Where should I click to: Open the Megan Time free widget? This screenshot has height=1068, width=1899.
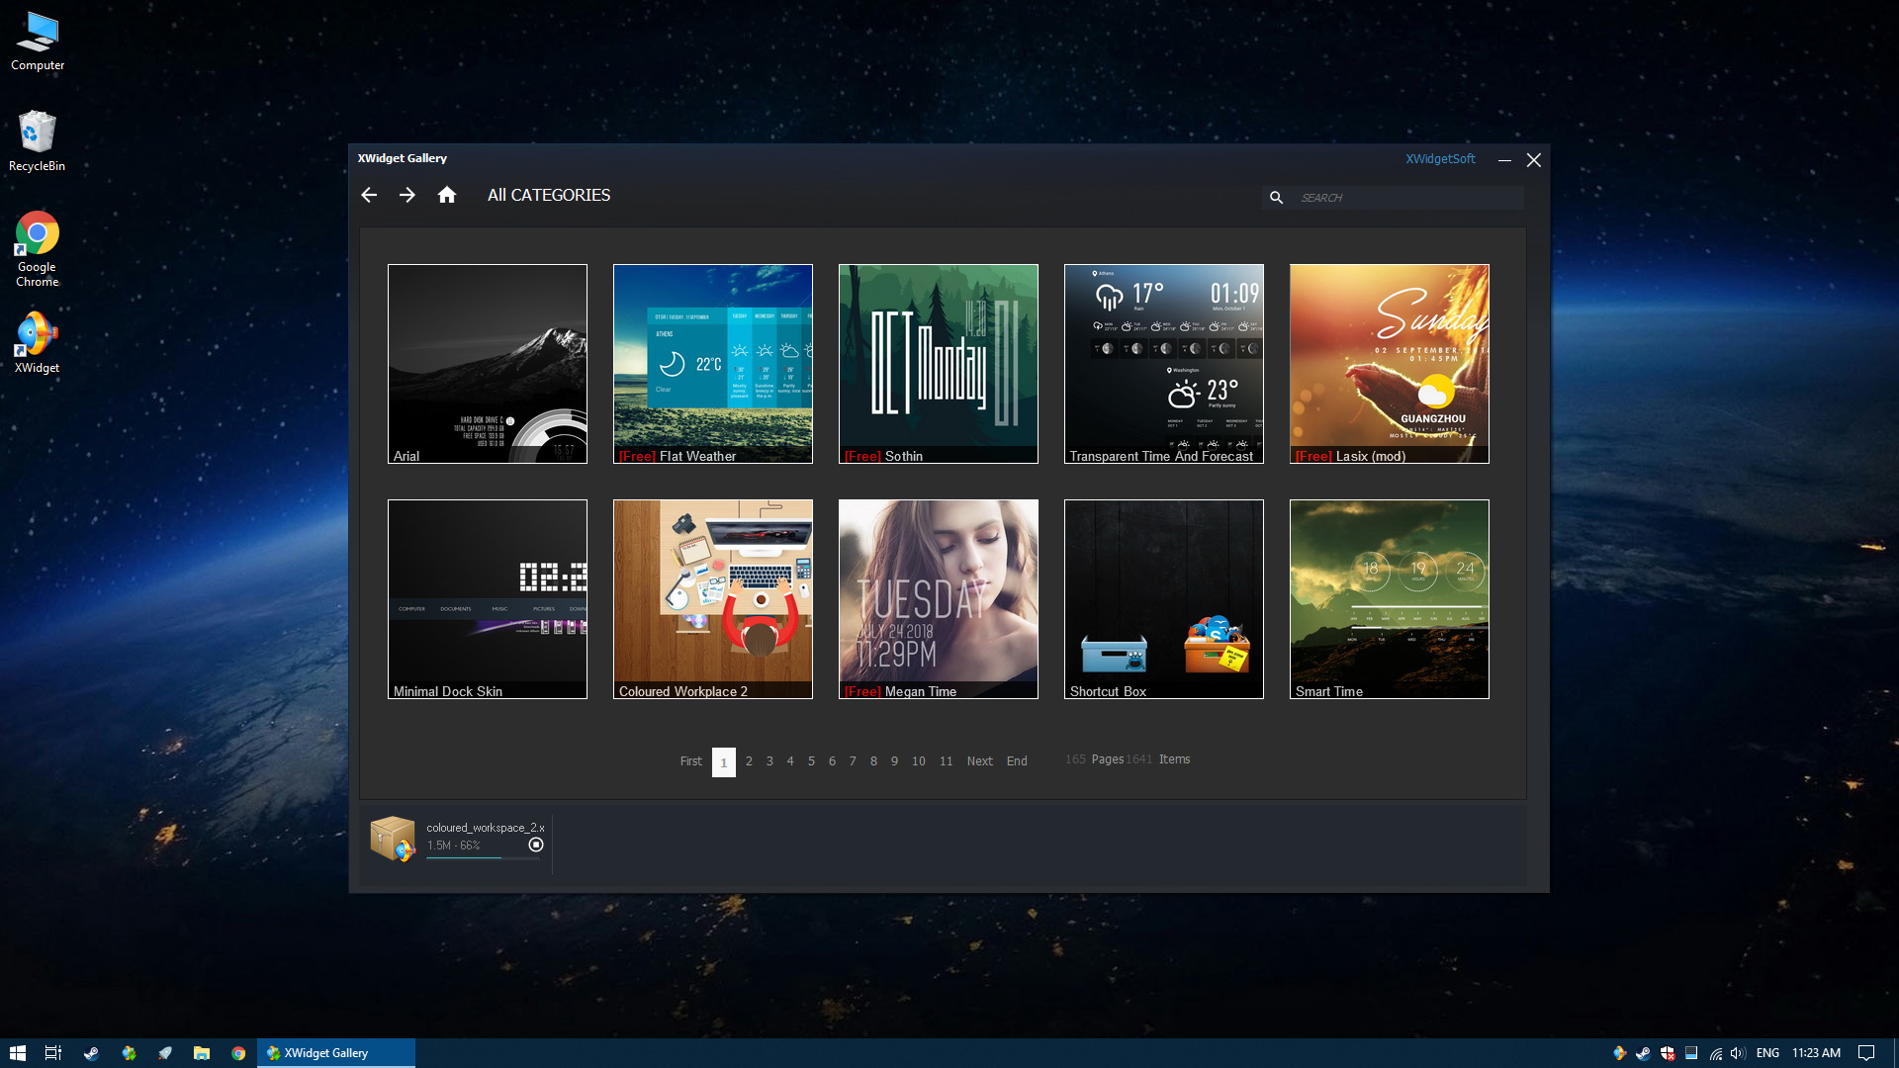tap(938, 598)
